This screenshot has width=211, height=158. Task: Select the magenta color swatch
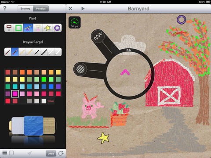coord(15,93)
